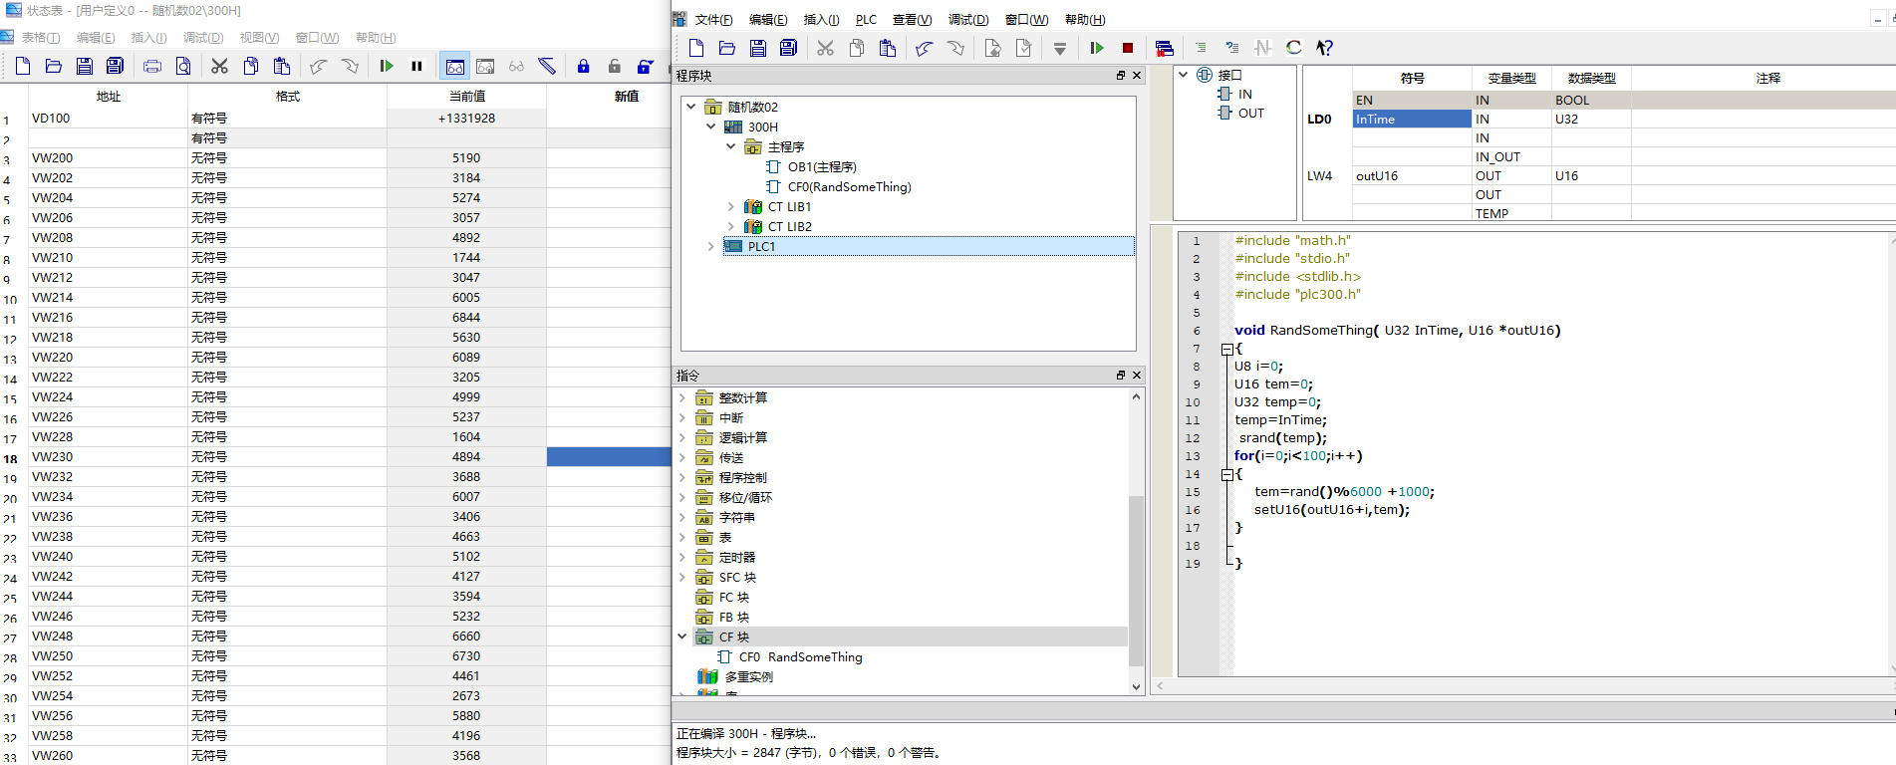This screenshot has width=1896, height=765.
Task: Expand the 定时器 instruction folder
Action: (x=682, y=557)
